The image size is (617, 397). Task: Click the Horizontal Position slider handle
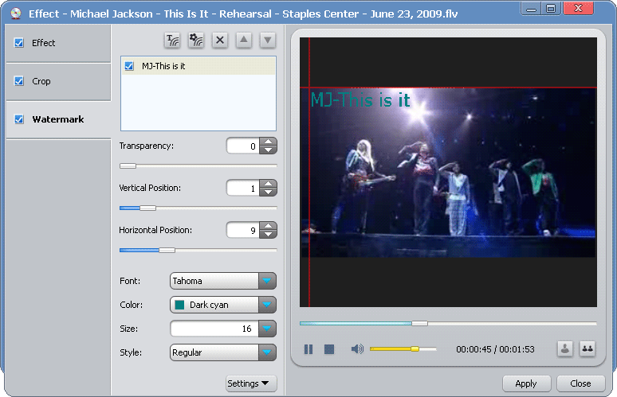click(167, 250)
